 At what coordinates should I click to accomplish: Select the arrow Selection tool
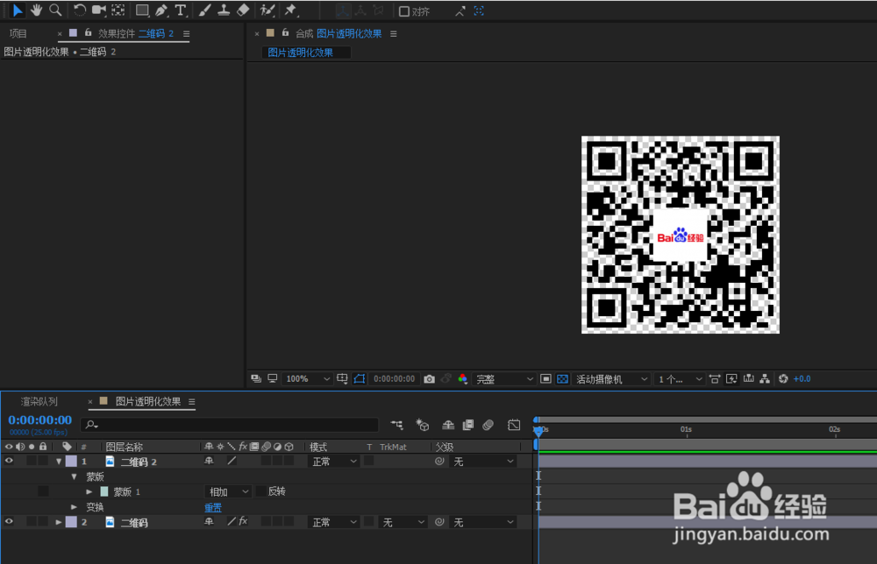coord(17,10)
